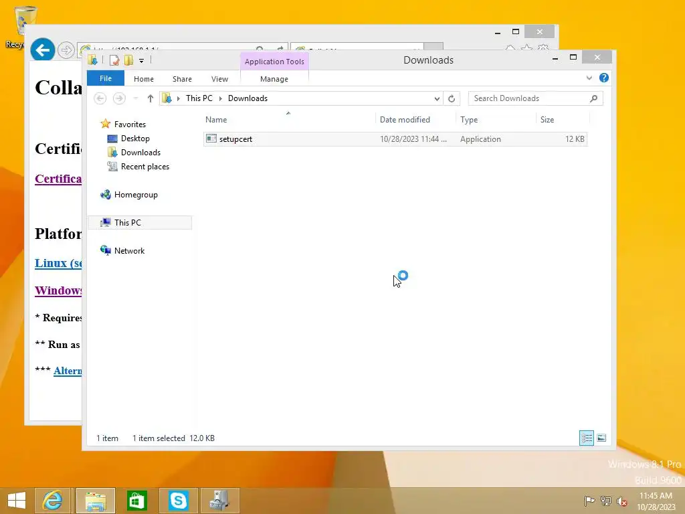Viewport: 685px width, 514px height.
Task: Switch to the Home ribbon tab
Action: point(144,79)
